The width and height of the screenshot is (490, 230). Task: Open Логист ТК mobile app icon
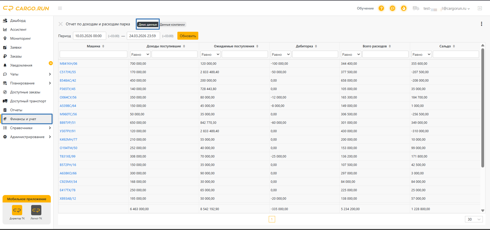36,210
